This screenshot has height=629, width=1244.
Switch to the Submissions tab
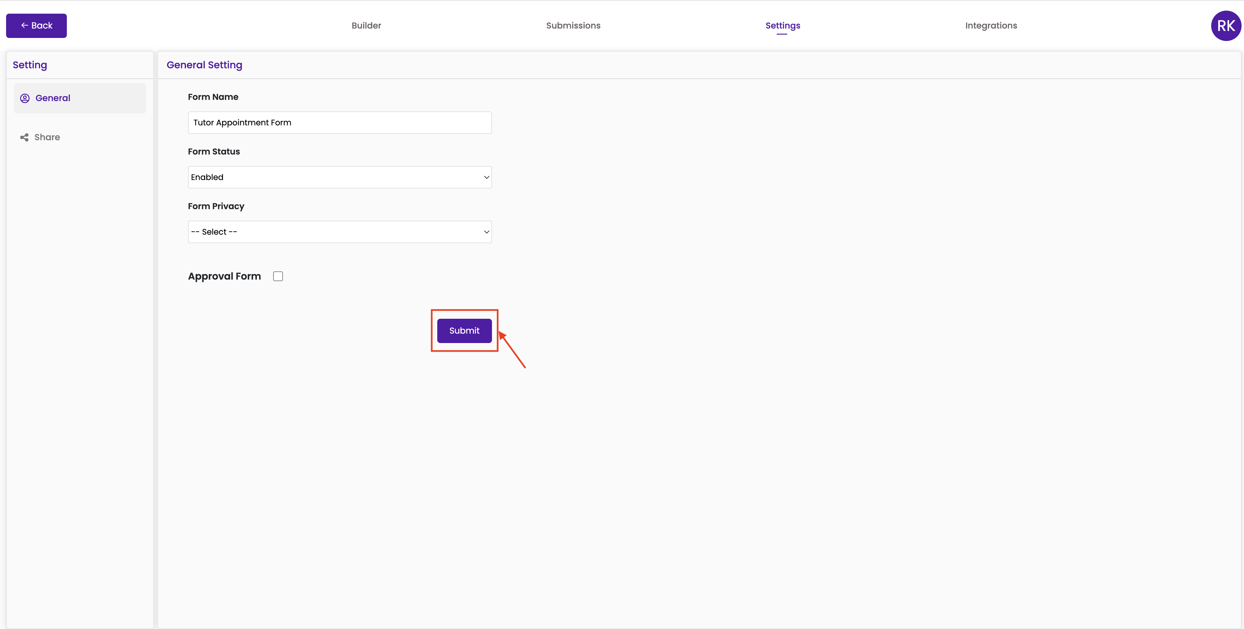pos(573,25)
